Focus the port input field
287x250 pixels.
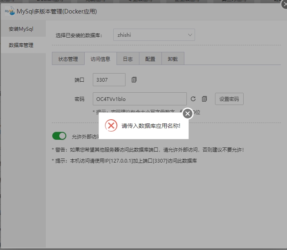(x=109, y=80)
